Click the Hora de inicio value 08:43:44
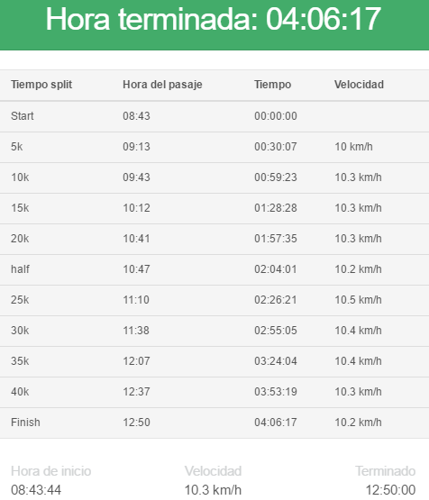The width and height of the screenshot is (429, 500). tap(36, 490)
